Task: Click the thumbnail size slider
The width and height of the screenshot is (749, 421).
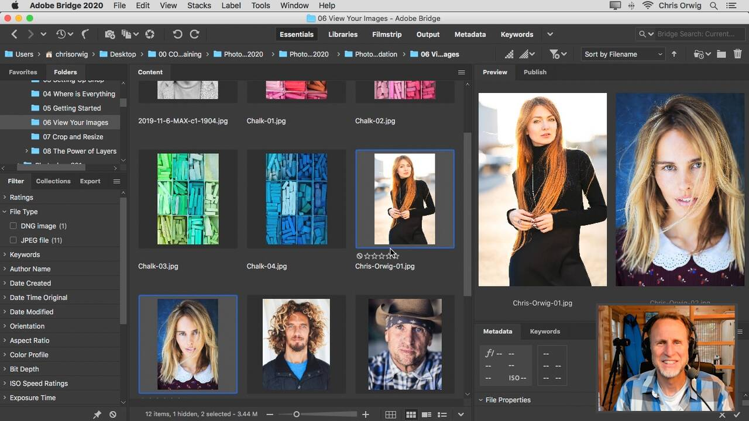Action: pyautogui.click(x=296, y=415)
